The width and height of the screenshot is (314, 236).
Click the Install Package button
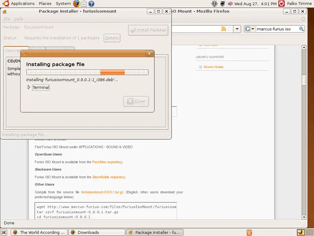(x=148, y=30)
